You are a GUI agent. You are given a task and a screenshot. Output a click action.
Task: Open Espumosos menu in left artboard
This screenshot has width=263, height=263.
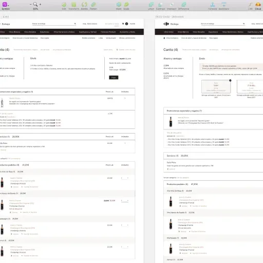45,32
